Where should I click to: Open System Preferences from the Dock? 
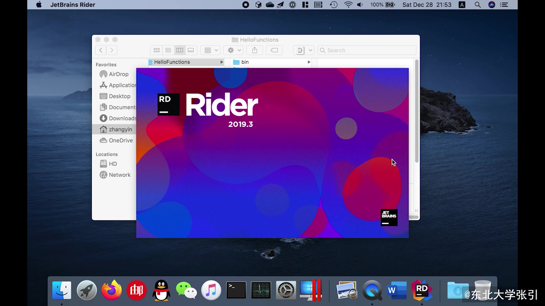[x=286, y=290]
